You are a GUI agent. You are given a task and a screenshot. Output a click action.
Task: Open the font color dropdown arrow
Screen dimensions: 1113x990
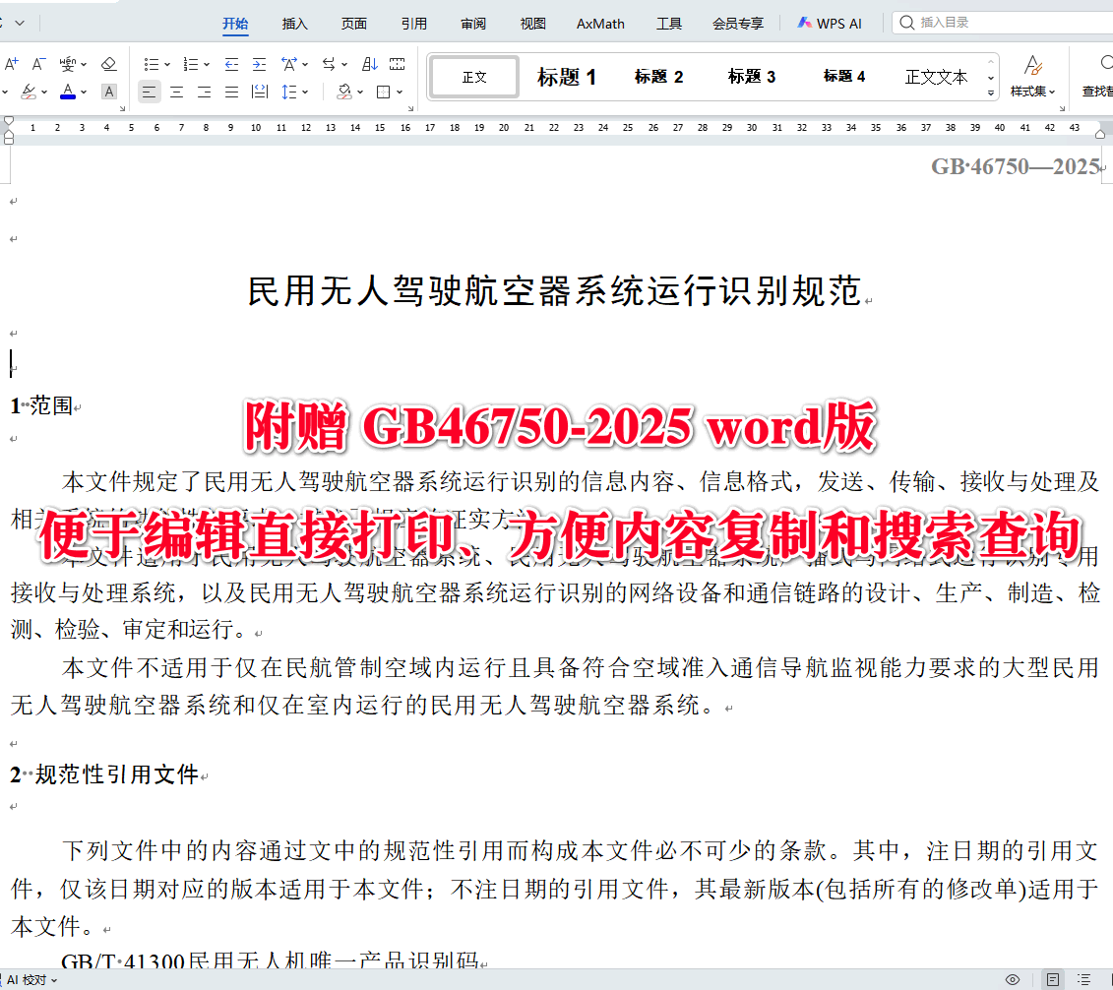(83, 92)
